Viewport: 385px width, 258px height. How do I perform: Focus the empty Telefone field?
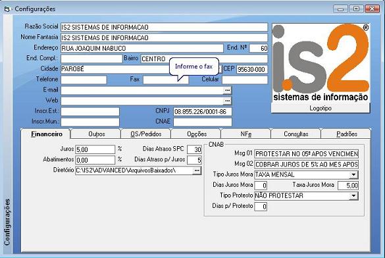click(x=84, y=80)
